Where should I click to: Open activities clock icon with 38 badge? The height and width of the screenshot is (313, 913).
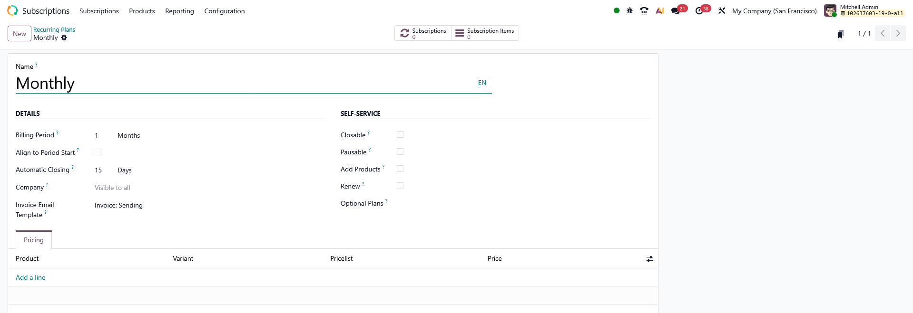699,10
